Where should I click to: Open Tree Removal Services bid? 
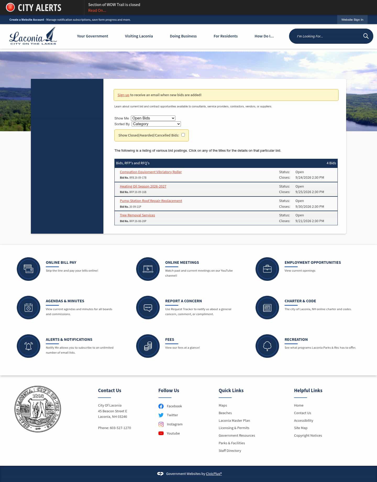click(137, 215)
